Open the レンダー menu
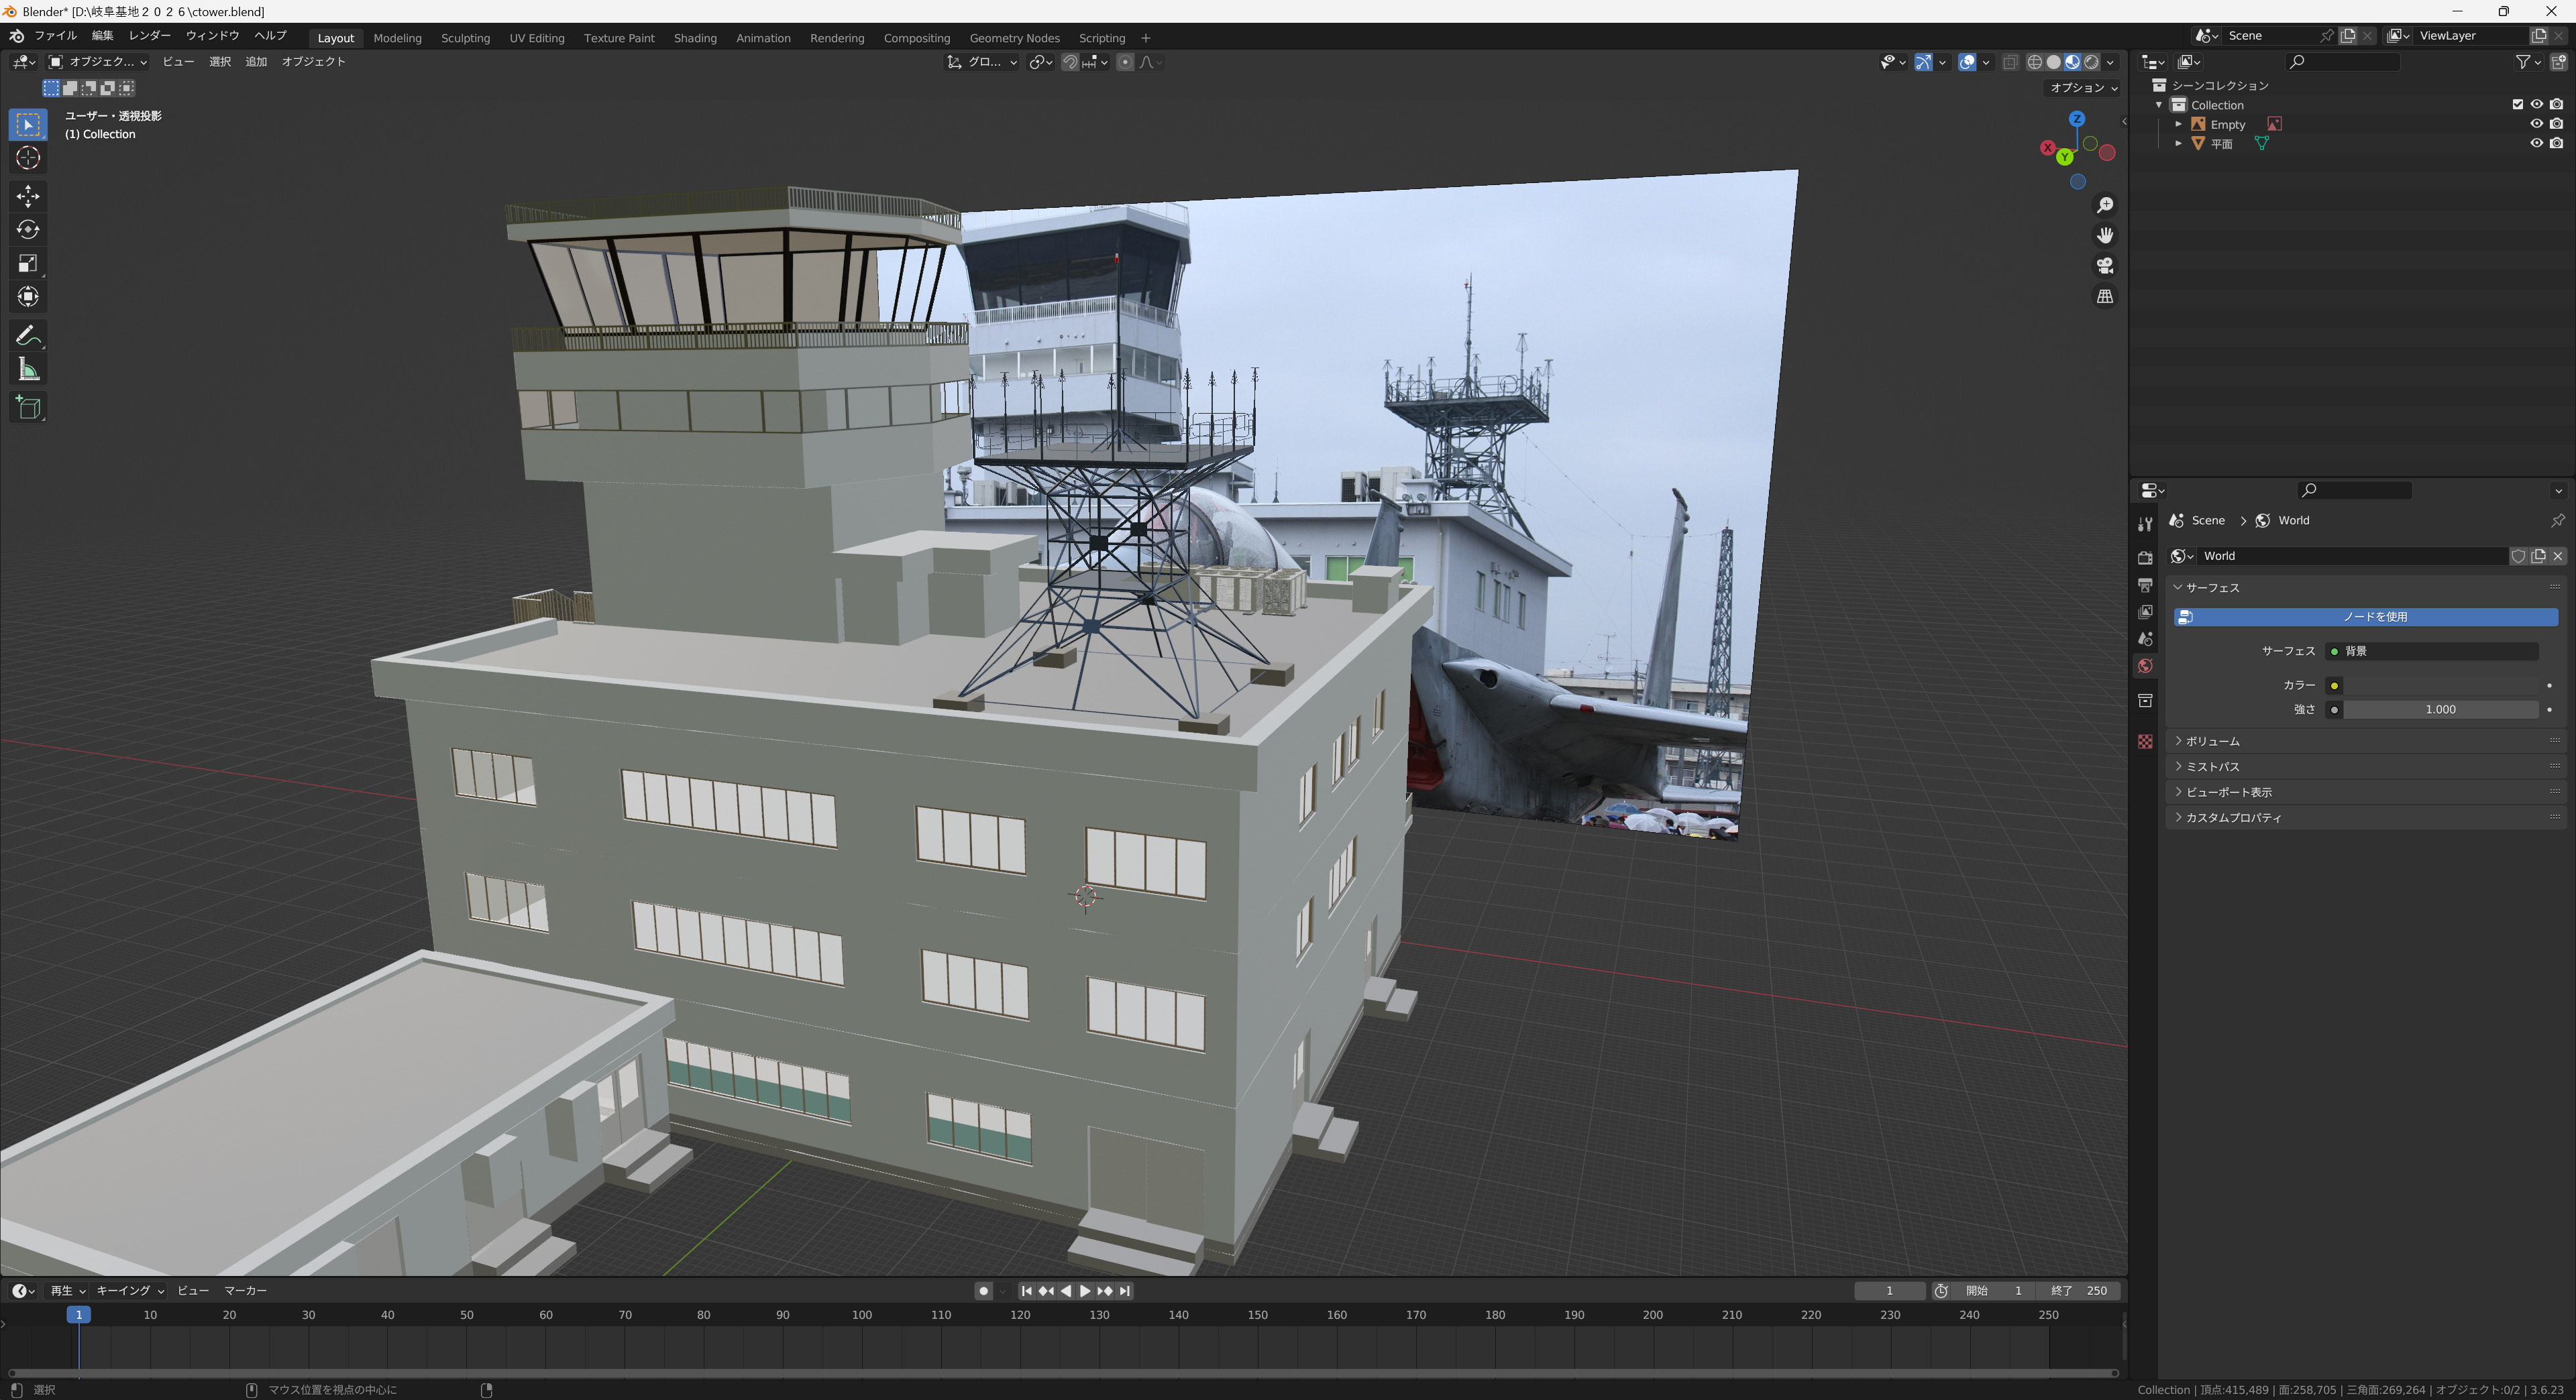Image resolution: width=2576 pixels, height=1400 pixels. pyautogui.click(x=149, y=36)
